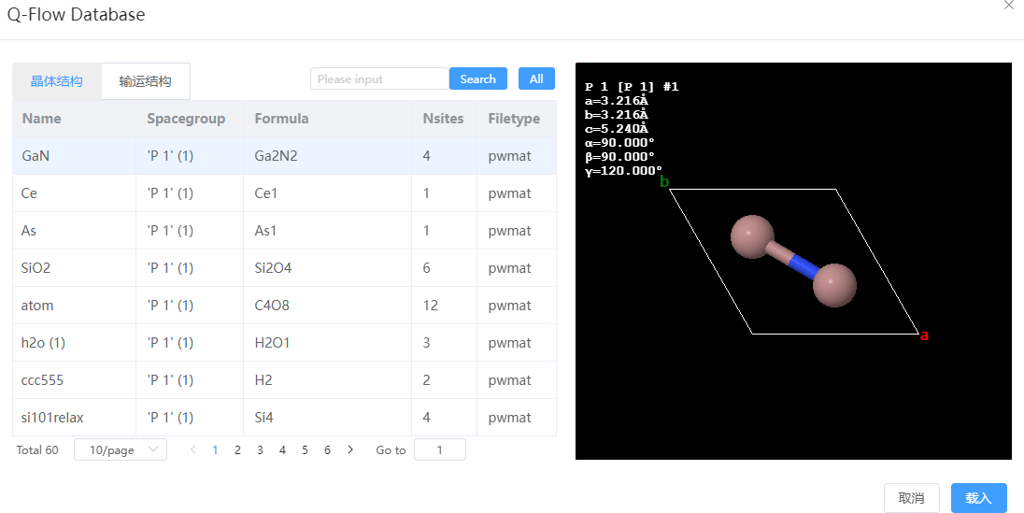Close the Q-Flow Database dialog
The image size is (1024, 513).
[1009, 6]
